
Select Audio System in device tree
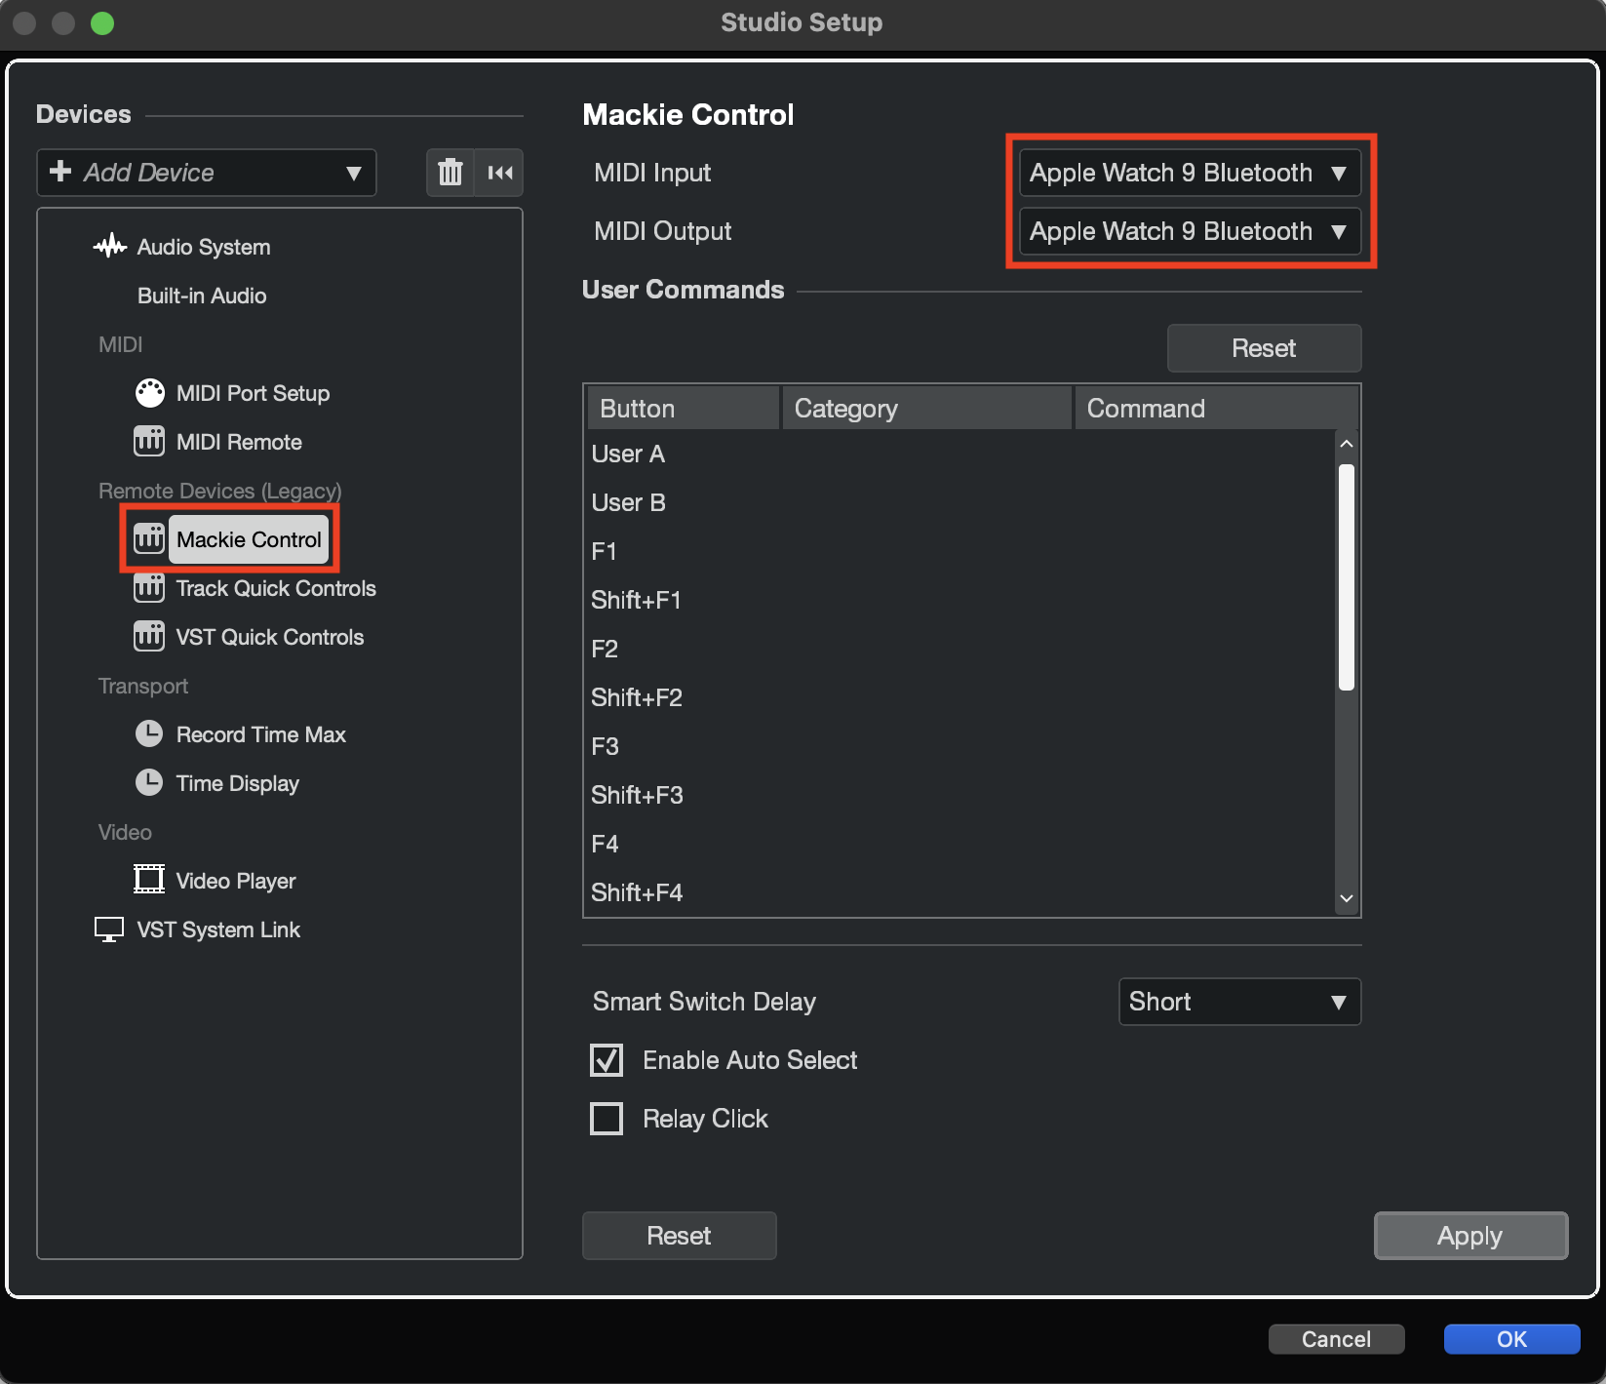tap(204, 247)
